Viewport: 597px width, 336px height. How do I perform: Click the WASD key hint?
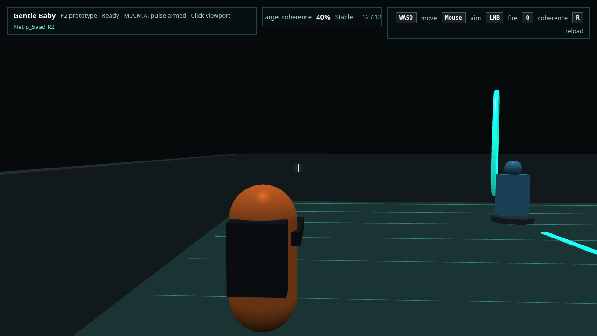tap(406, 18)
